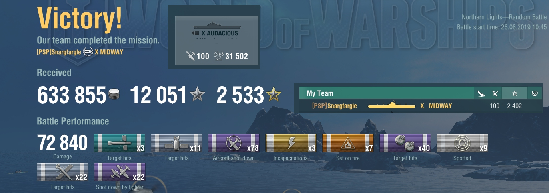Sort team by crossed planes column icon

coord(495,93)
